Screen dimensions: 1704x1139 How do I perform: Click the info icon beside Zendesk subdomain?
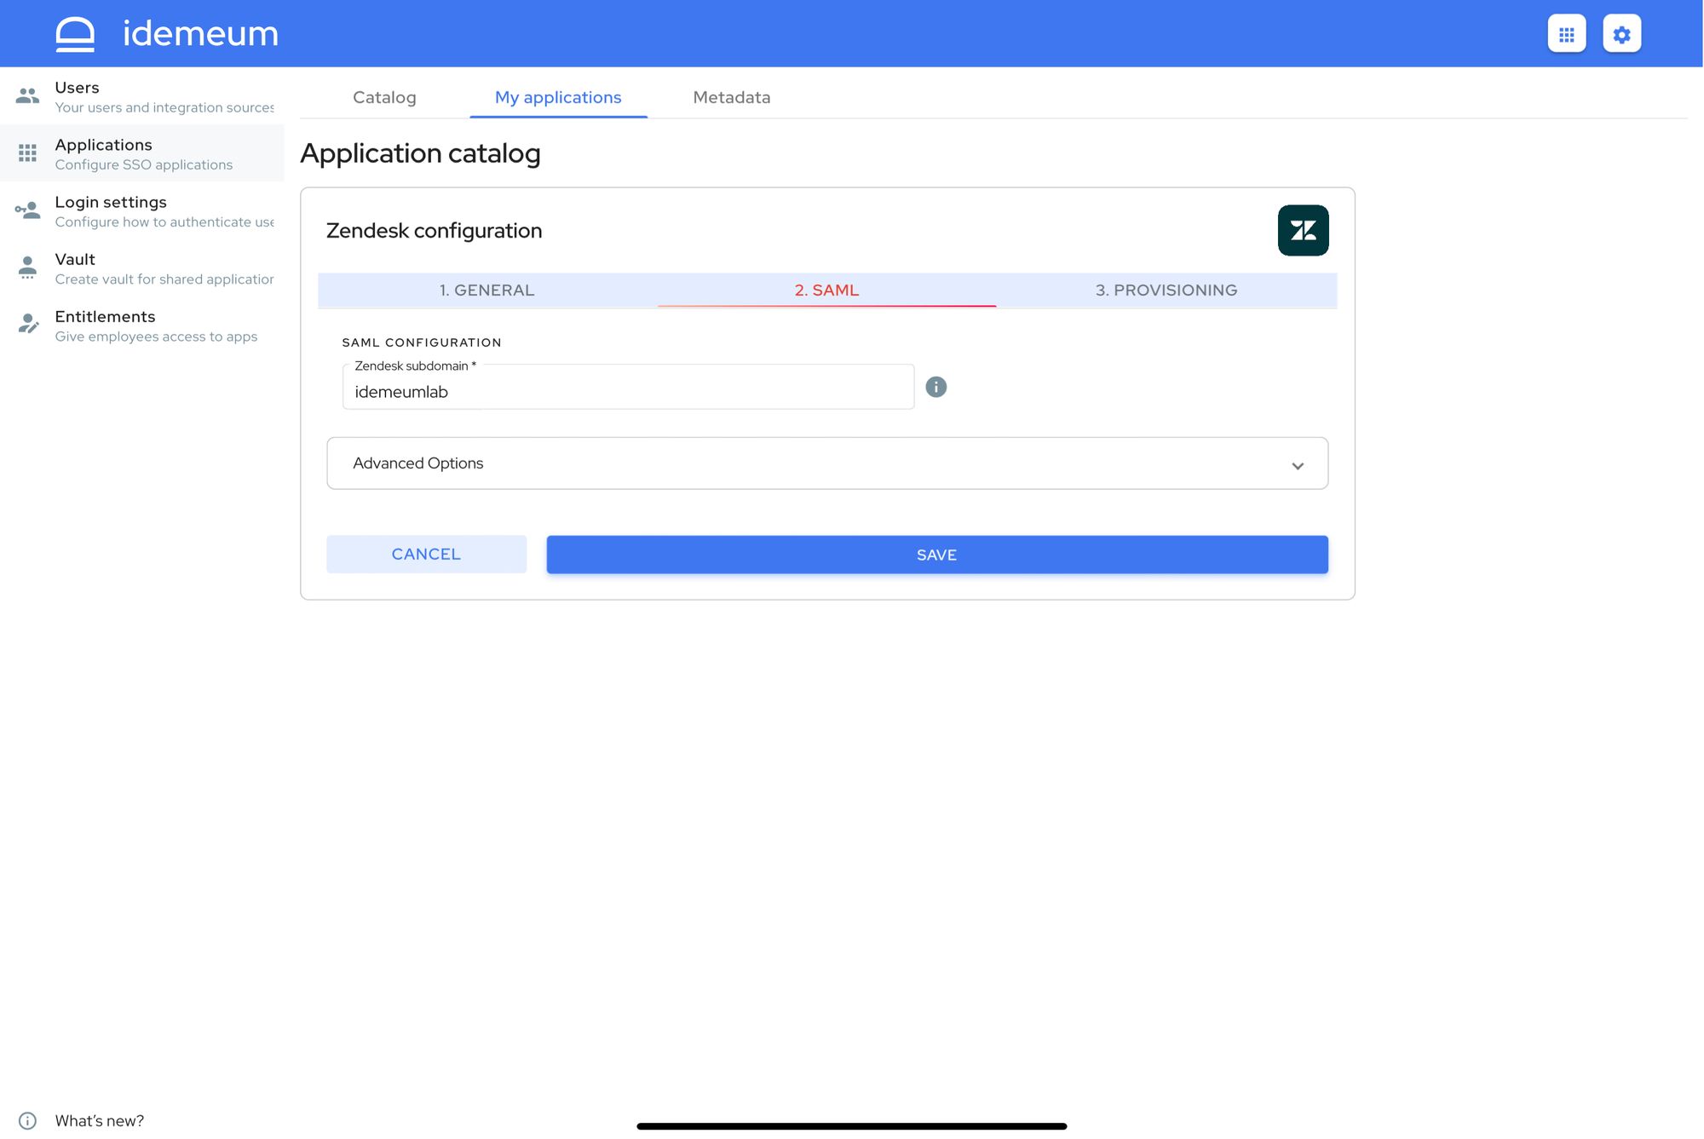(x=935, y=387)
